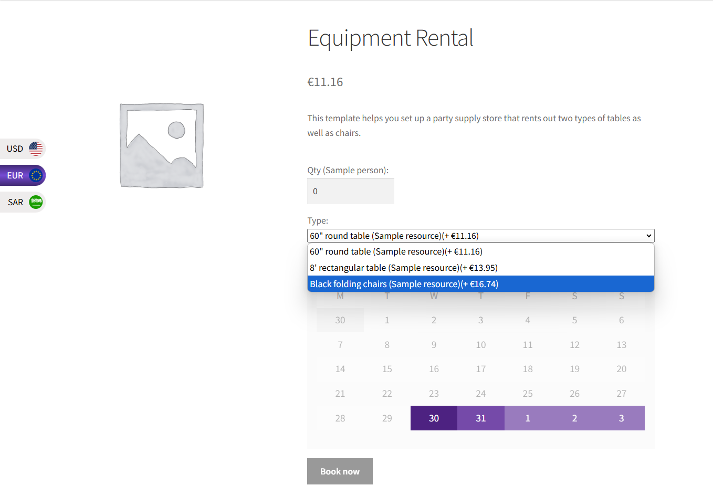Image resolution: width=713 pixels, height=496 pixels.
Task: Pick next month's highlighted date 2
Action: tap(574, 418)
